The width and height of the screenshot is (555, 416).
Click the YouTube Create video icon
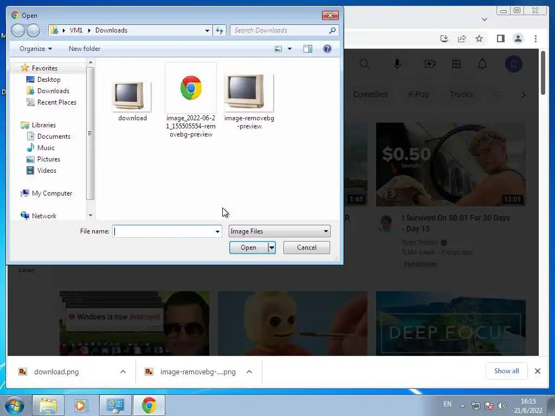430,64
